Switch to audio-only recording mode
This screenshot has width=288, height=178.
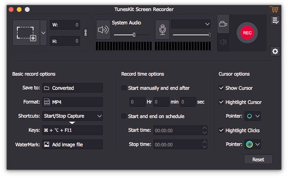click(223, 42)
